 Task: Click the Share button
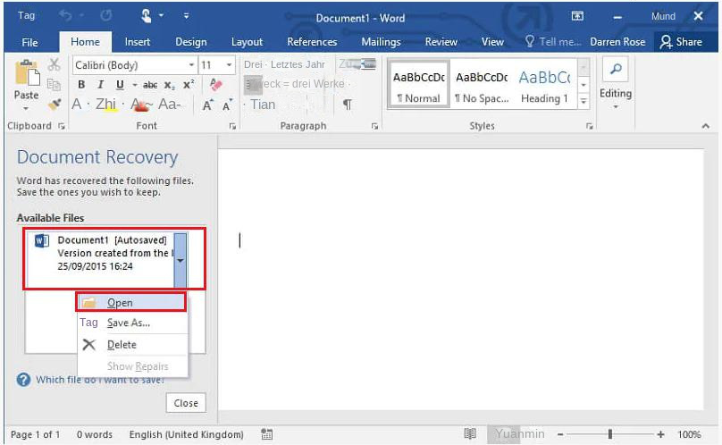pyautogui.click(x=682, y=42)
